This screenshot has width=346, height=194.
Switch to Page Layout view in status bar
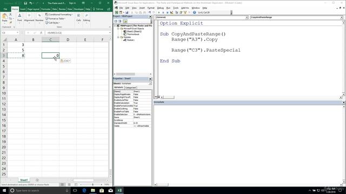69,184
